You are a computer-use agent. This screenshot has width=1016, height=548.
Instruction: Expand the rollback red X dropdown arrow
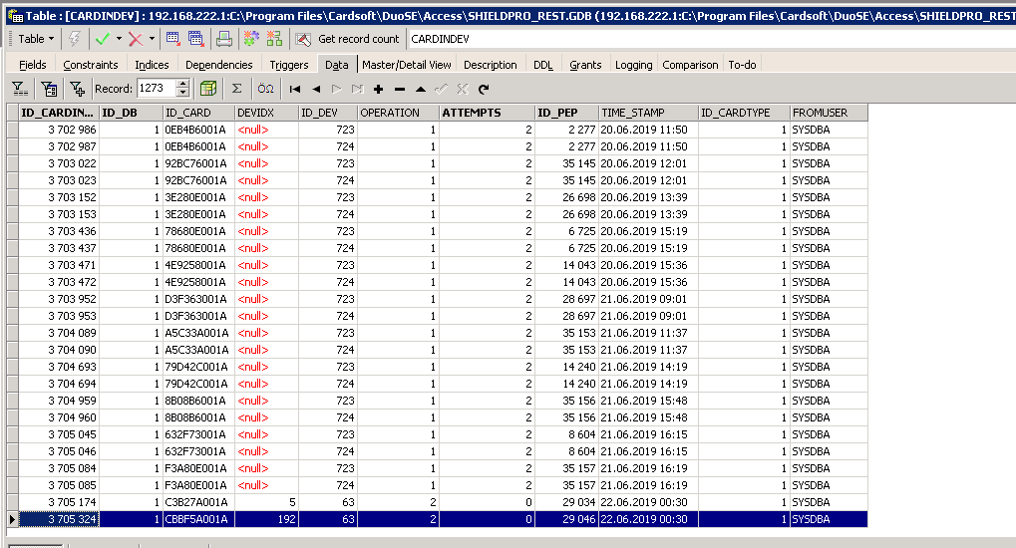tap(152, 39)
